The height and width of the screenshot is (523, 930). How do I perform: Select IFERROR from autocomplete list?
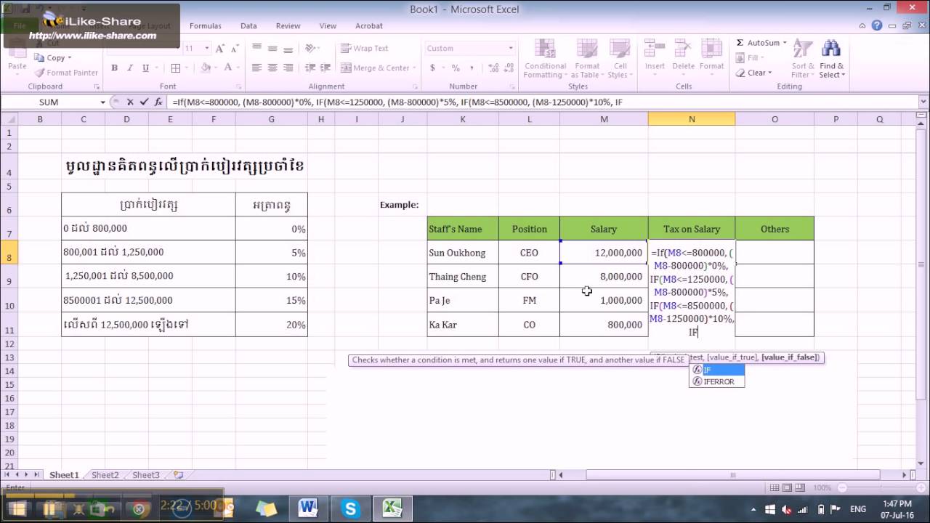click(x=717, y=381)
